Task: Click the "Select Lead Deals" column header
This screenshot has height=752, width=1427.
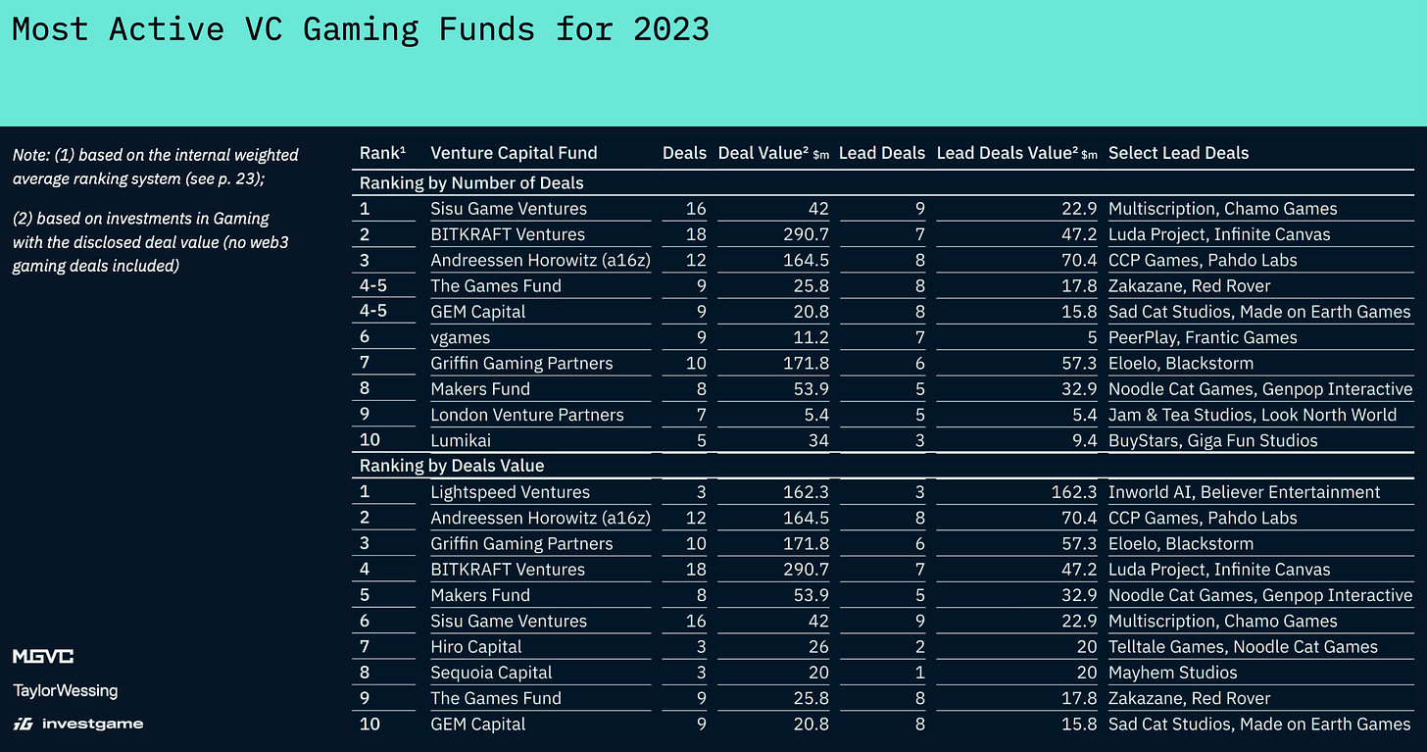Action: 1178,153
